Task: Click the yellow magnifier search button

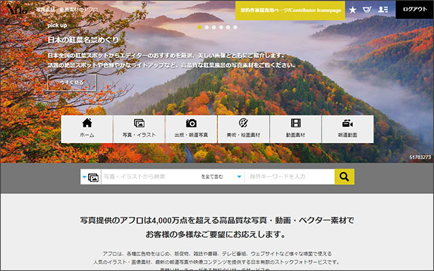Action: tap(344, 177)
